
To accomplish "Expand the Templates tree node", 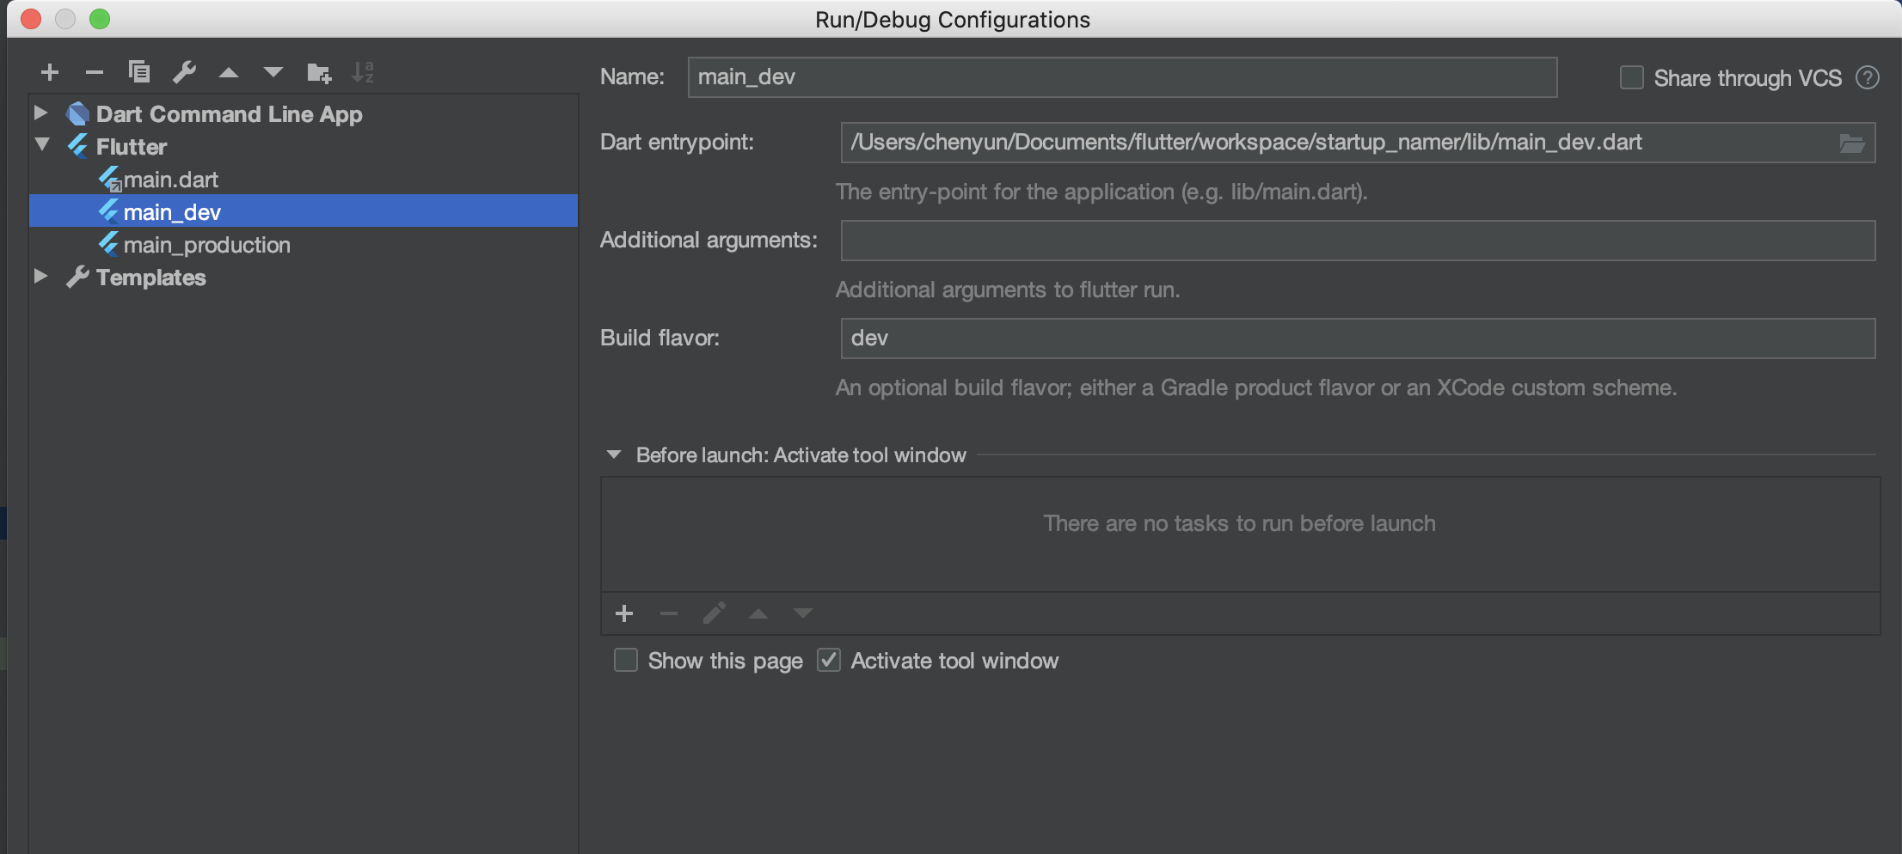I will click(x=40, y=277).
